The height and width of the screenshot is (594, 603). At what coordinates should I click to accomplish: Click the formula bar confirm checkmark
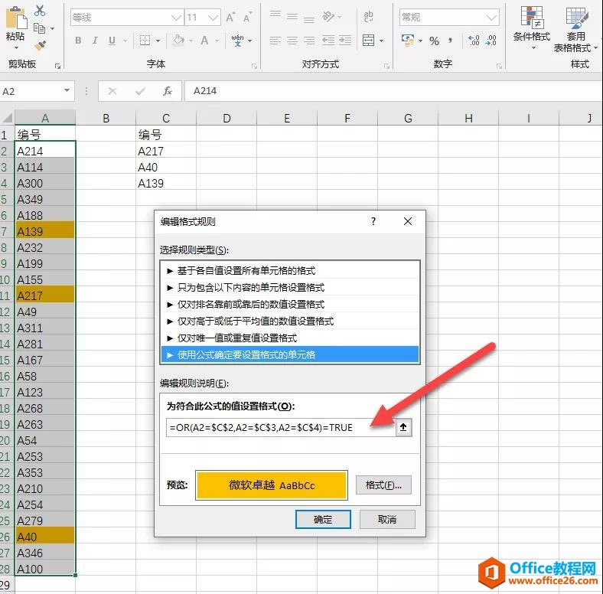[140, 91]
